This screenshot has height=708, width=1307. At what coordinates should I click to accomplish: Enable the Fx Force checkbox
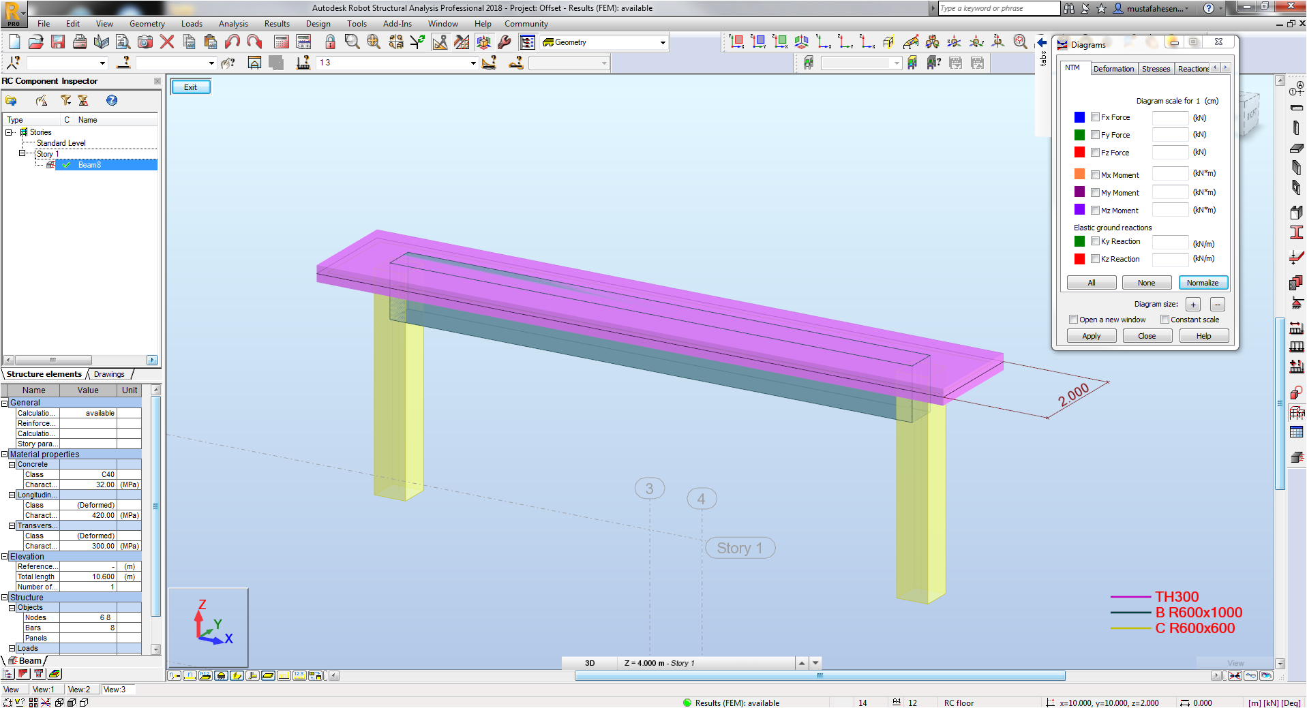[x=1095, y=117]
